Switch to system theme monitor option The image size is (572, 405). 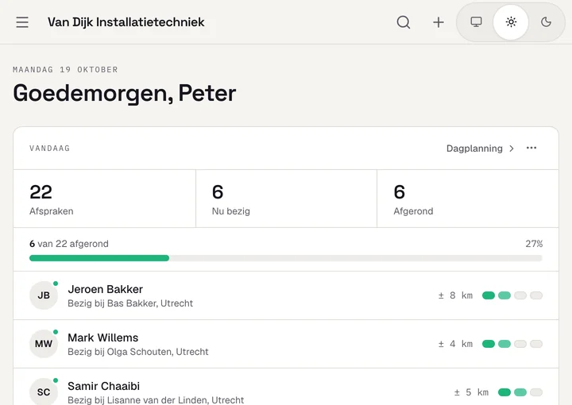(476, 22)
